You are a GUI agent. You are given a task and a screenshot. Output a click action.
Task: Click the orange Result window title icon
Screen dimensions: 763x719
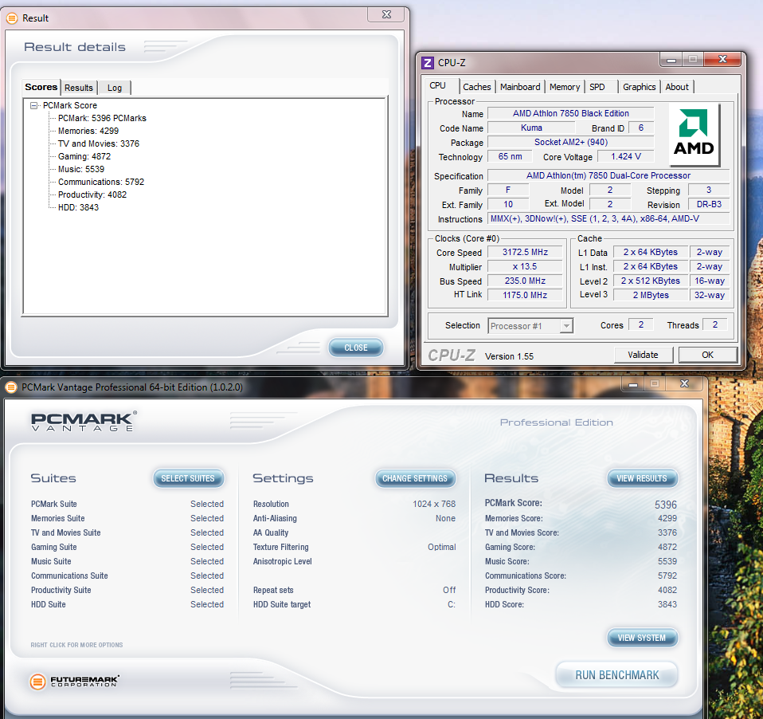[x=12, y=18]
